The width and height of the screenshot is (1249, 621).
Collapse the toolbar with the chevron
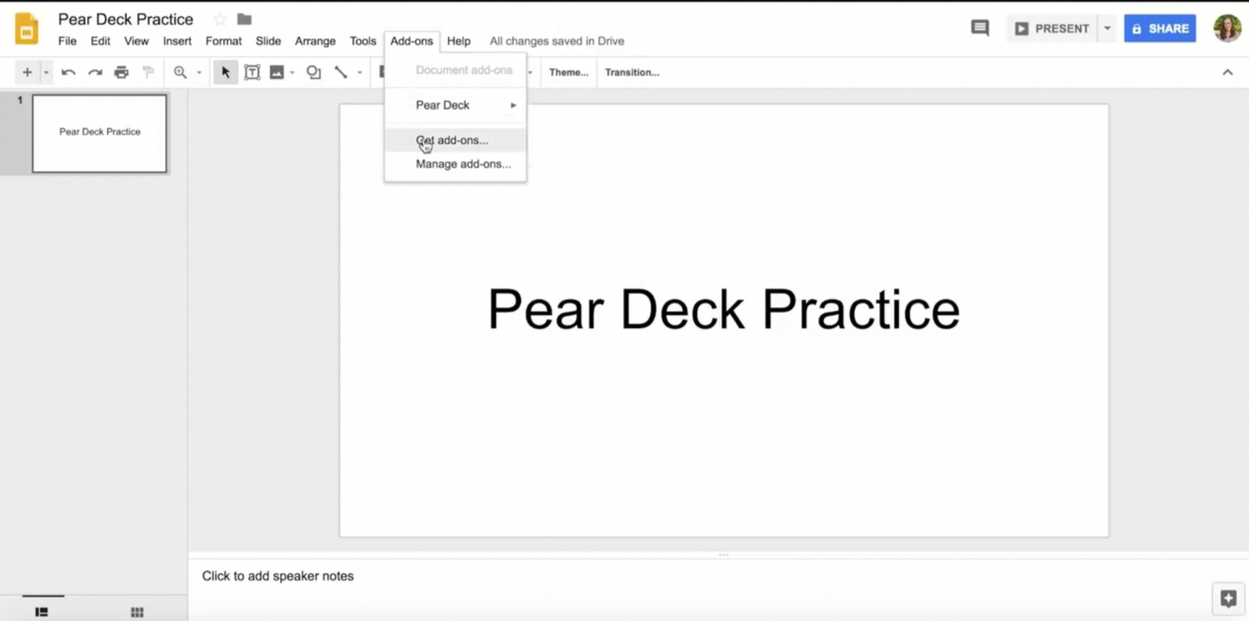[x=1227, y=72]
